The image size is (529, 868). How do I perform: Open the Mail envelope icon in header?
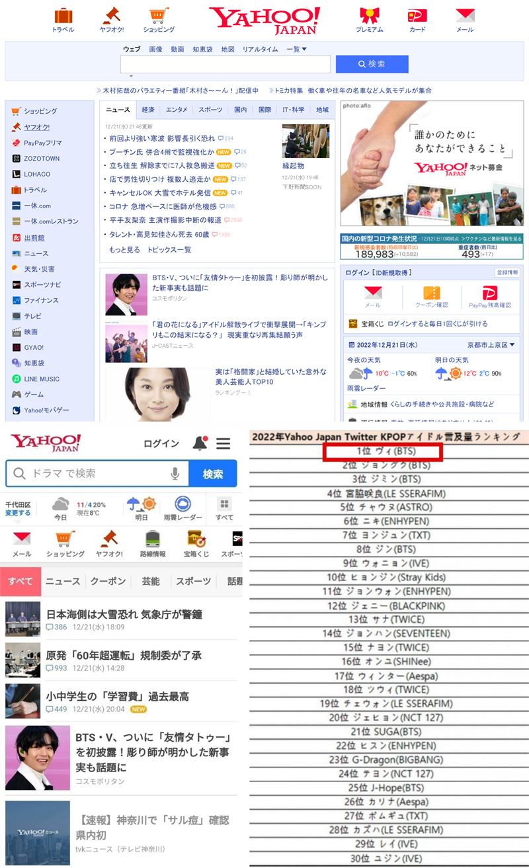pyautogui.click(x=465, y=15)
